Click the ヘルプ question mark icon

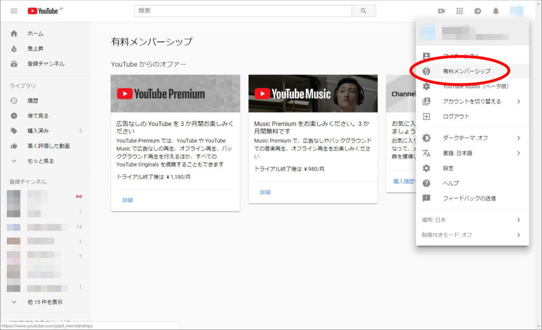click(x=427, y=184)
